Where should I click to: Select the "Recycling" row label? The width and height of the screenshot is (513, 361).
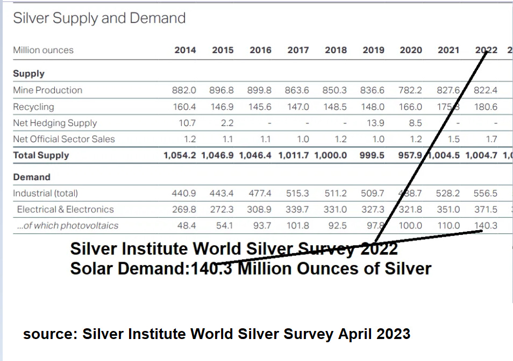pyautogui.click(x=33, y=107)
